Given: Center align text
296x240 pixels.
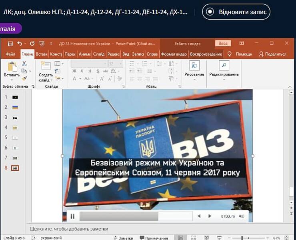Looking at the screenshot, I should point(140,78).
